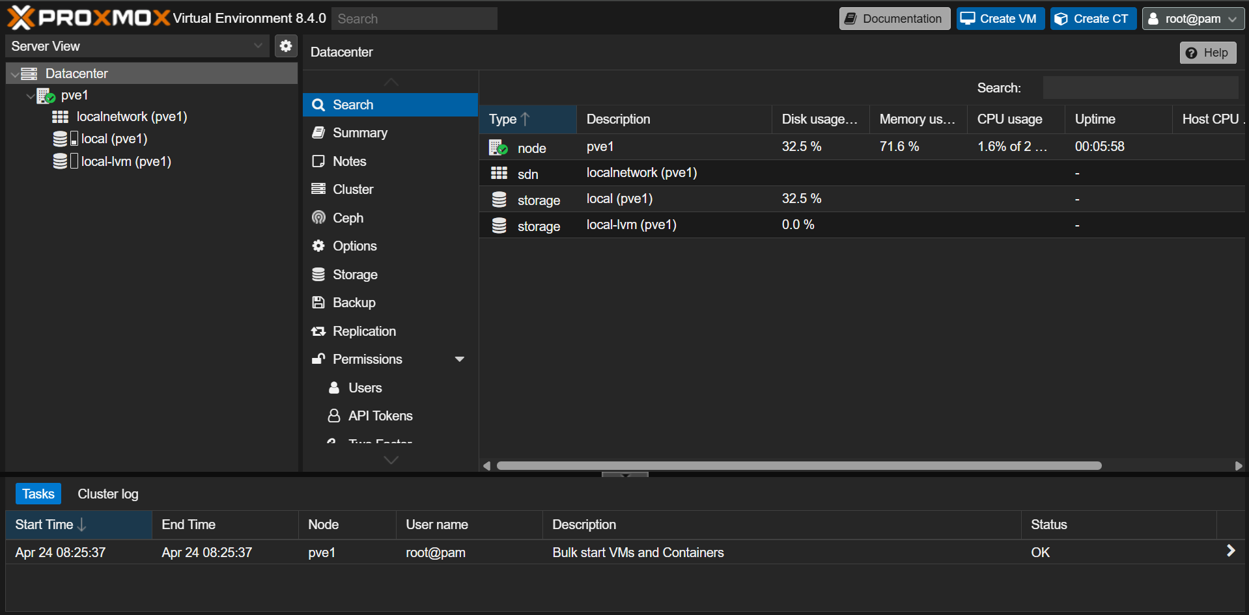Click the Replication retweet icon
The image size is (1249, 615).
[318, 331]
